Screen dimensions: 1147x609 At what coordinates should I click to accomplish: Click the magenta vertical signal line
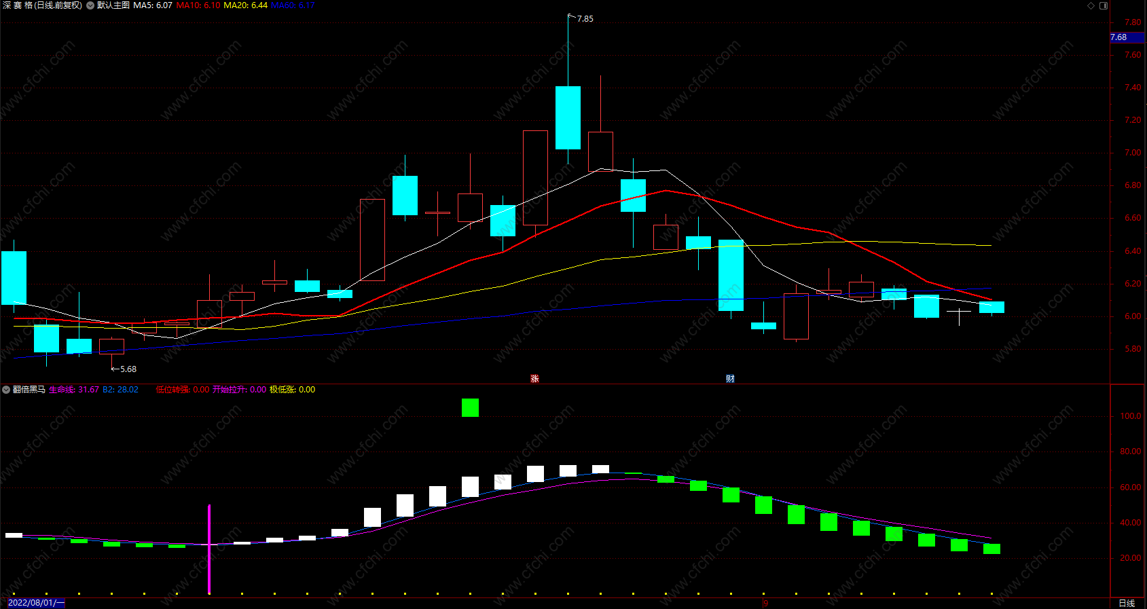pos(209,549)
